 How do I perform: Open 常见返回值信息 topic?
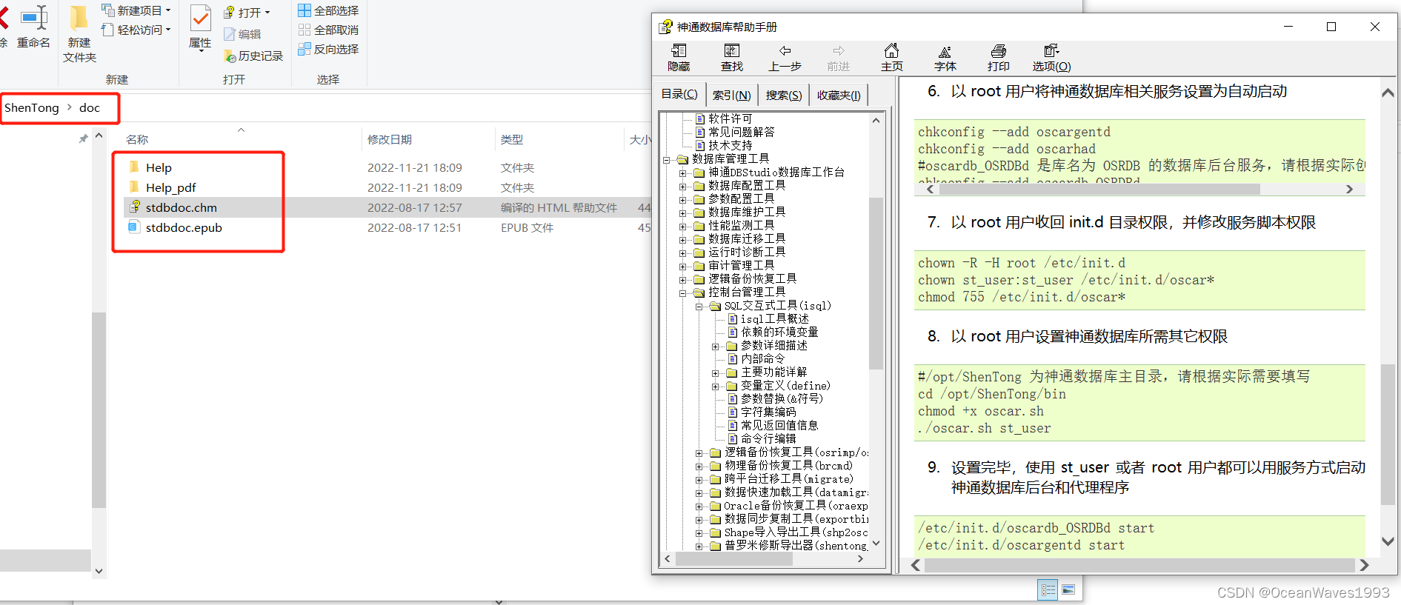click(x=779, y=425)
